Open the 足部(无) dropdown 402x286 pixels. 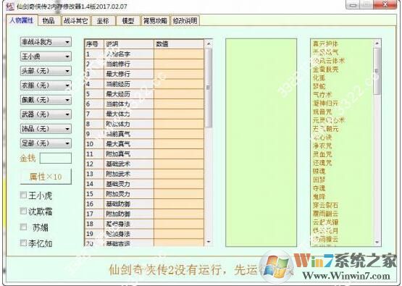[46, 143]
